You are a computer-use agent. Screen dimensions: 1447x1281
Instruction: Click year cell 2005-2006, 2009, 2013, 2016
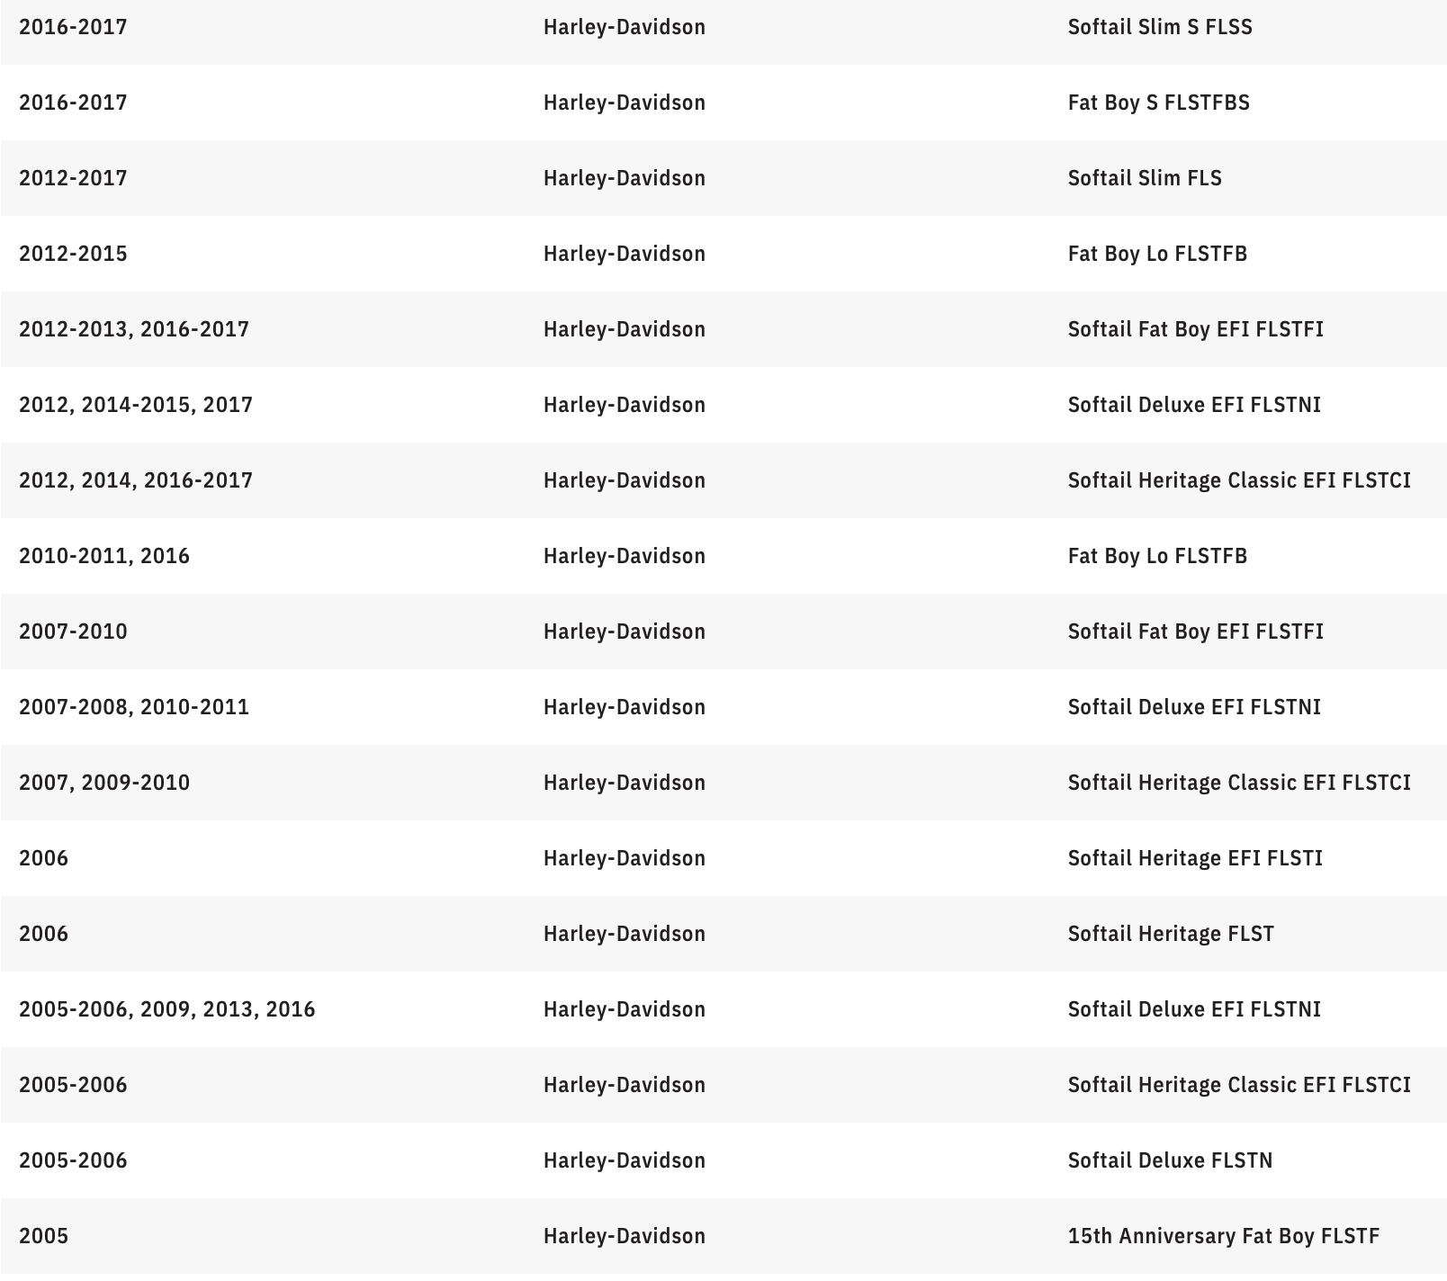tap(167, 1009)
